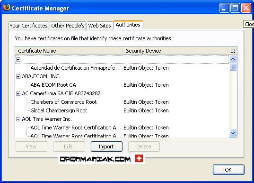Click the Import button

(x=106, y=146)
